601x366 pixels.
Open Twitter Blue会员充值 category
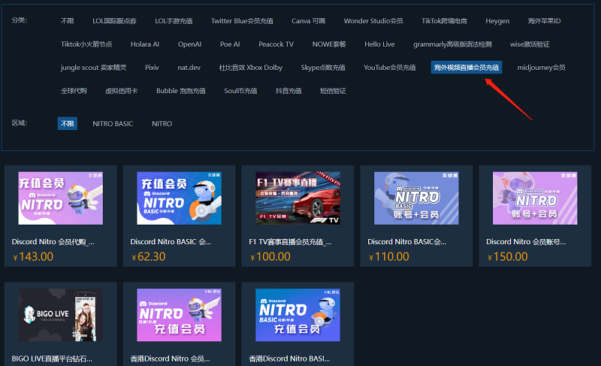coord(242,21)
